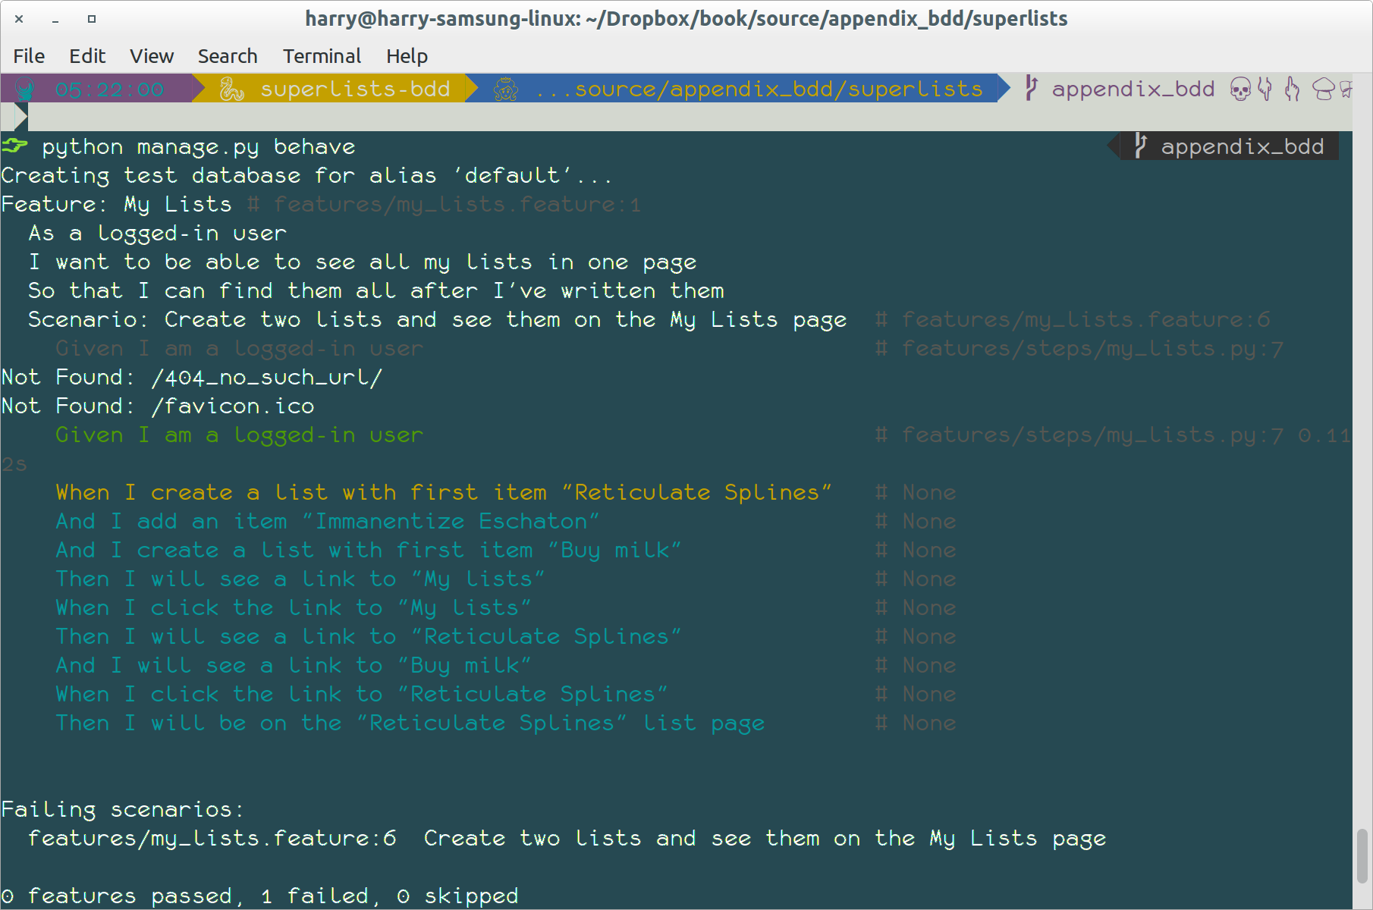Click the appendix_bdd branch name in the top bar
1373x910 pixels.
1133,89
